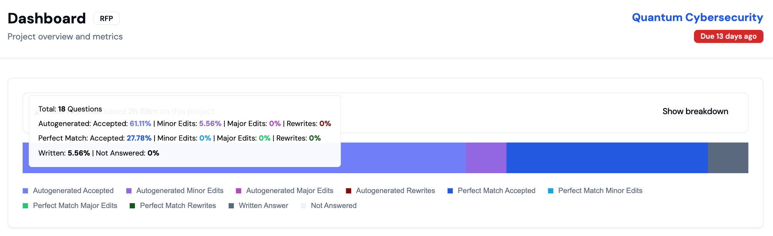This screenshot has width=773, height=236.
Task: Select the blue Perfect Match Accepted bar segment
Action: point(607,158)
